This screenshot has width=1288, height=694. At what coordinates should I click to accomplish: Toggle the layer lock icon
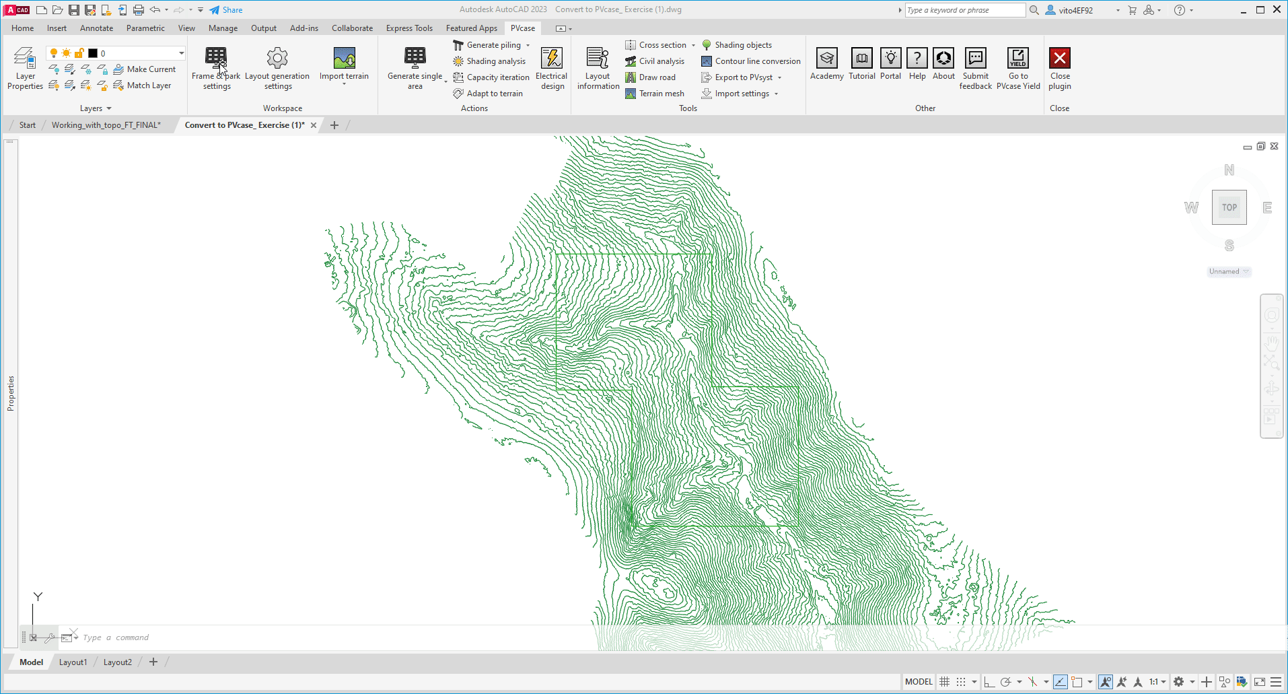tap(79, 53)
